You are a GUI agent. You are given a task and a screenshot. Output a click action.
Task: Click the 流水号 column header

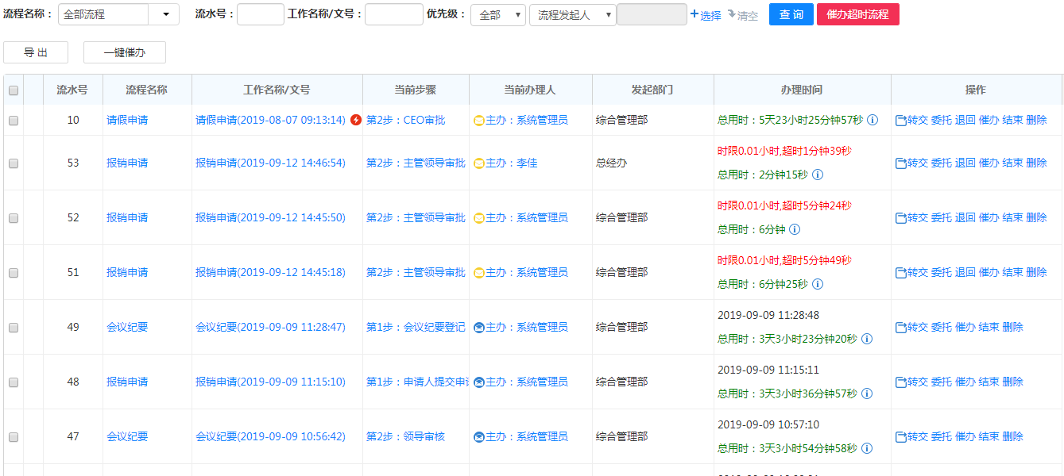point(72,90)
